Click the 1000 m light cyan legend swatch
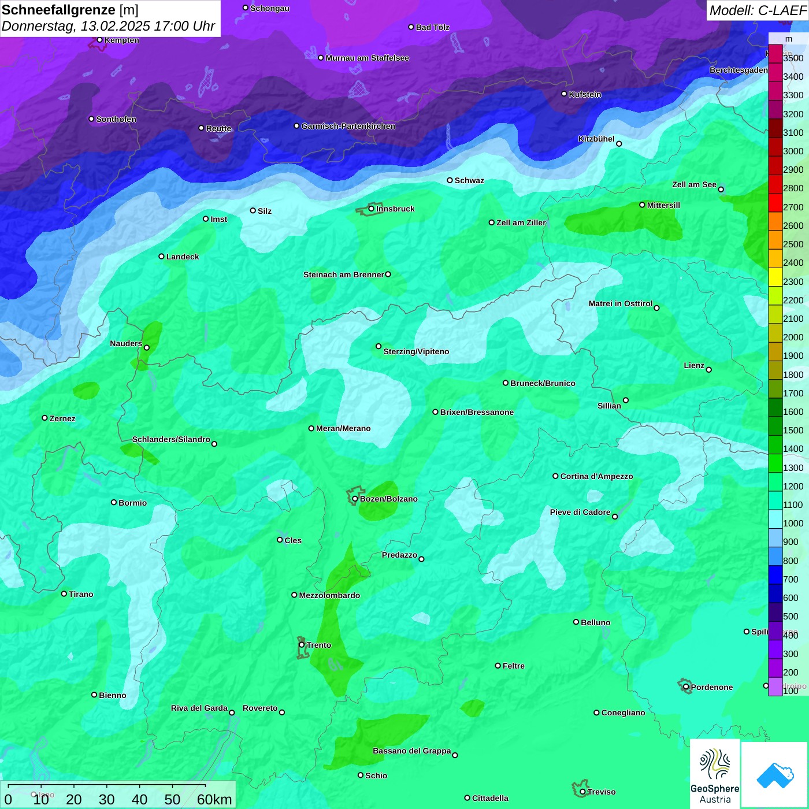Screen dimensions: 809x809 pos(775,519)
